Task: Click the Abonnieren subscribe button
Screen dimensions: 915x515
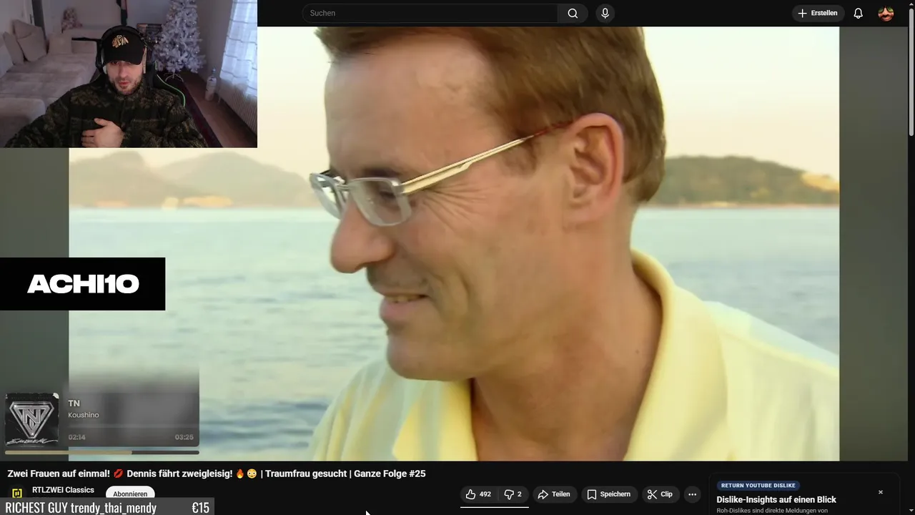Action: pyautogui.click(x=130, y=494)
